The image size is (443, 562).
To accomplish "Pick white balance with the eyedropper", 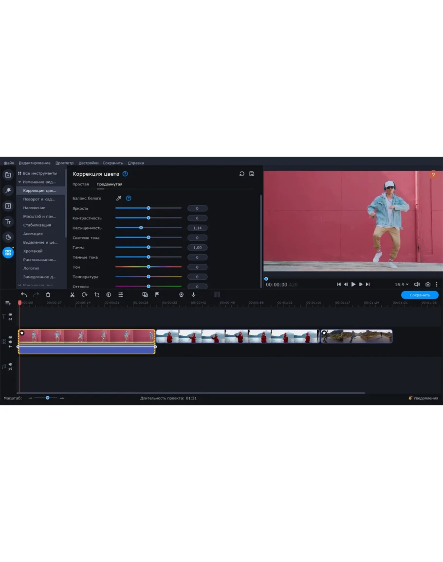I will point(118,199).
